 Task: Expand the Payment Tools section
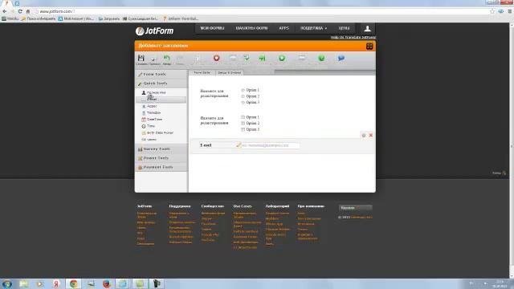pos(161,167)
